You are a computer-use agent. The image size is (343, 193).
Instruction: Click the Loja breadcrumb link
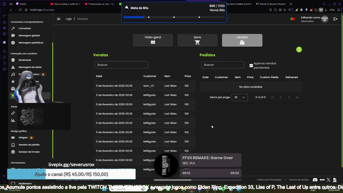click(69, 19)
